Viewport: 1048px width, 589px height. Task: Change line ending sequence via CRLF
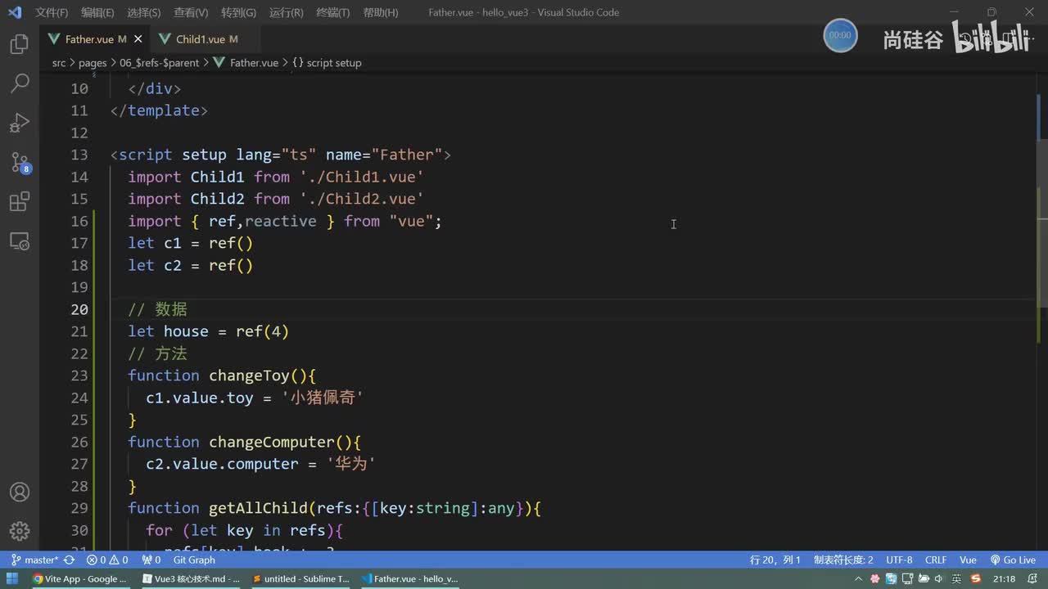[x=936, y=560]
